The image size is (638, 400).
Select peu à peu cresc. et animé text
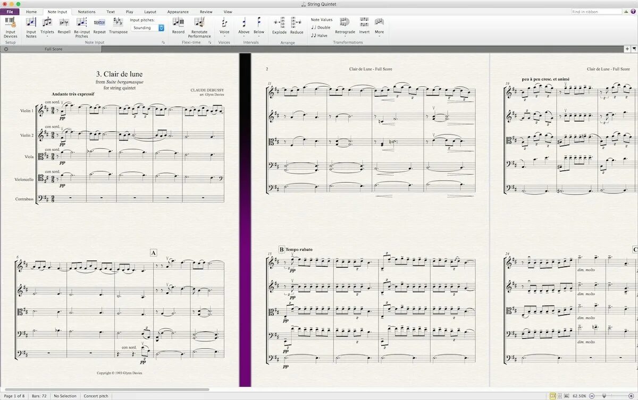[x=545, y=79]
